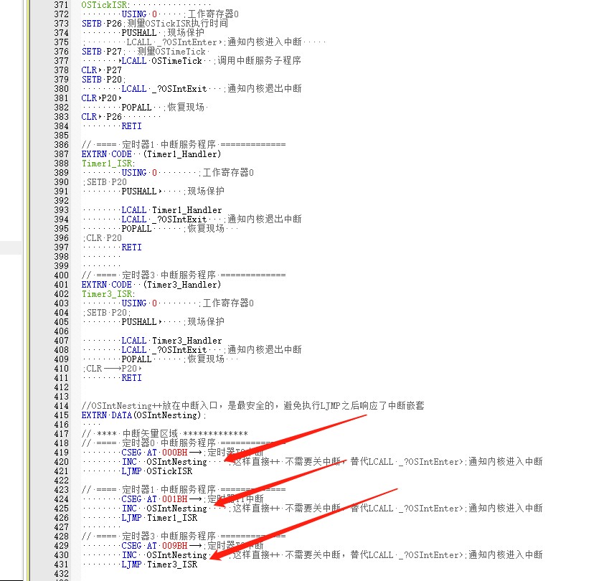The height and width of the screenshot is (581, 609).
Task: Click LCALL Timer3_Handler on line 407
Action: 171,341
